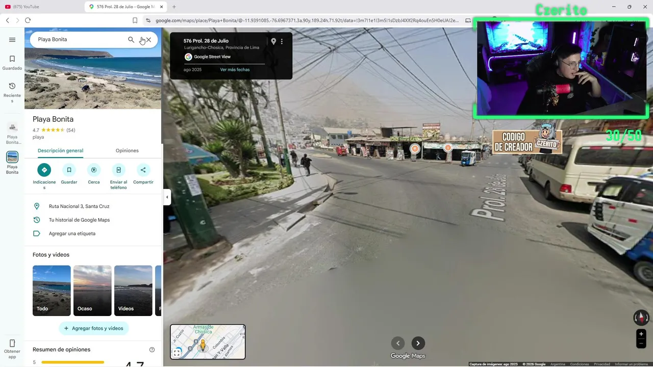Click inside the Playa Bonita search field
The height and width of the screenshot is (367, 653).
80,40
